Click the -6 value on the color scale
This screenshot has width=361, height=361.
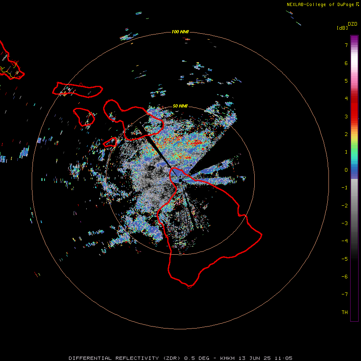[x=345, y=277]
